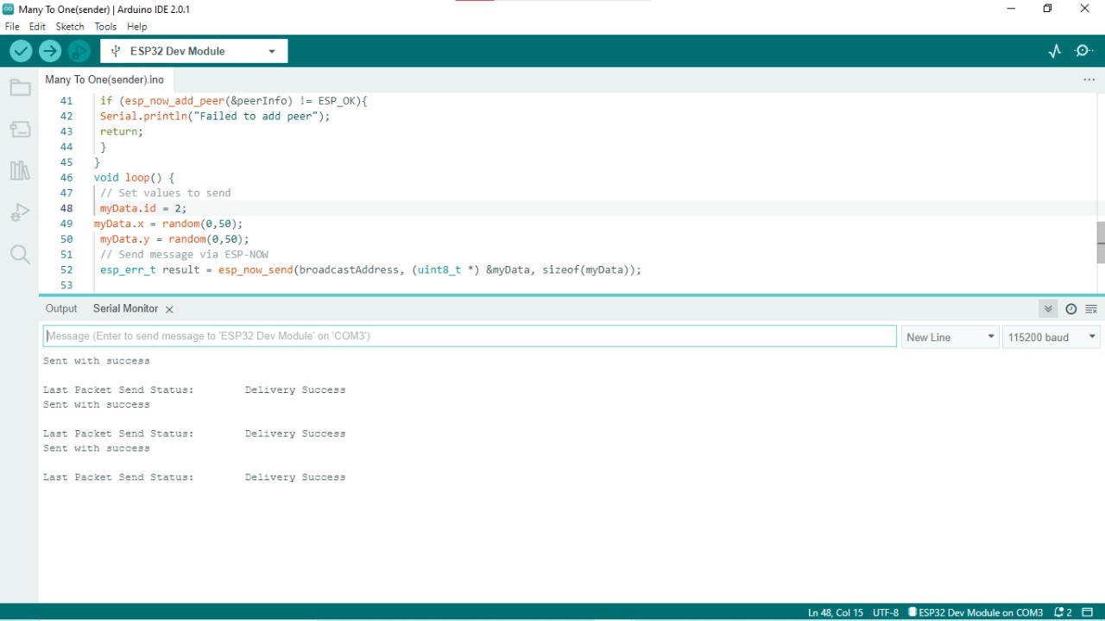Open the Sketchbook folder panel
Image resolution: width=1105 pixels, height=621 pixels.
click(20, 86)
